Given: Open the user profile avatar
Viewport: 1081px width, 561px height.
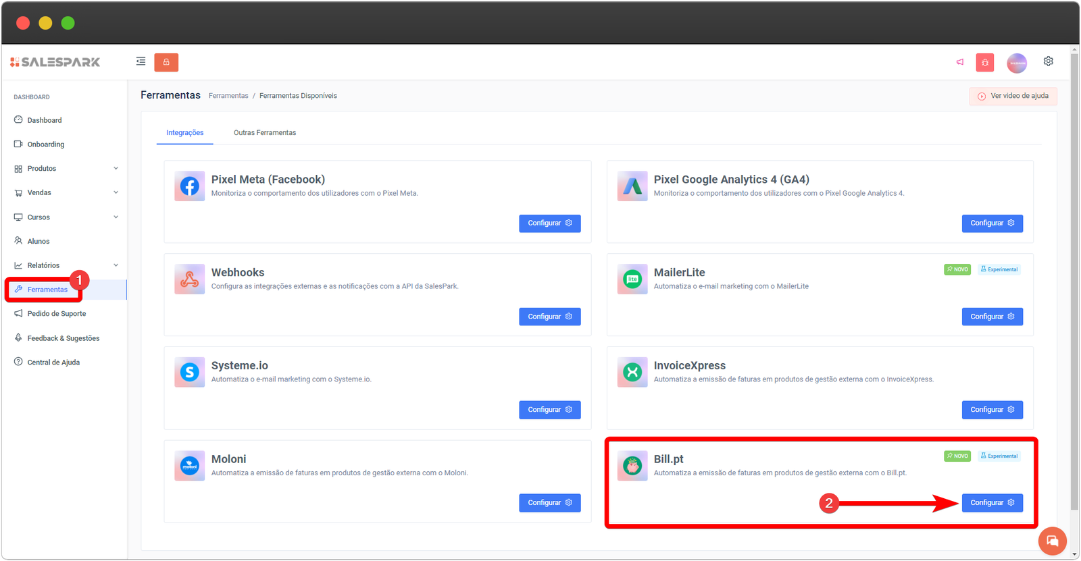Looking at the screenshot, I should click(x=1016, y=63).
